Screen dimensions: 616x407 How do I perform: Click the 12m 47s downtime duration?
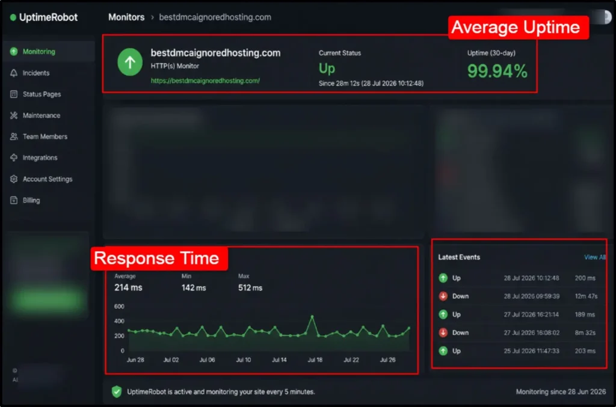coord(586,296)
